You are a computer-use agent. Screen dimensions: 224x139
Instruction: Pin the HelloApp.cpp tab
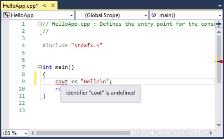45,6
